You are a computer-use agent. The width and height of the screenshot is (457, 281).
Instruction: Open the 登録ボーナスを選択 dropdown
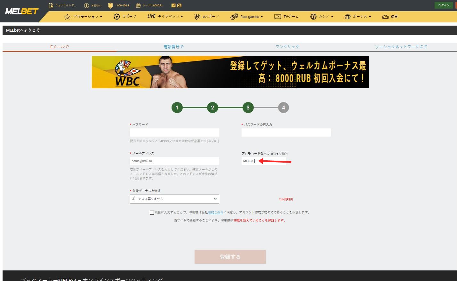[174, 199]
